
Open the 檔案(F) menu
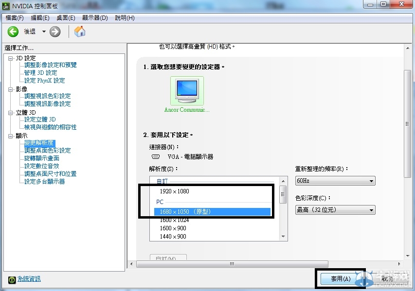pyautogui.click(x=15, y=18)
